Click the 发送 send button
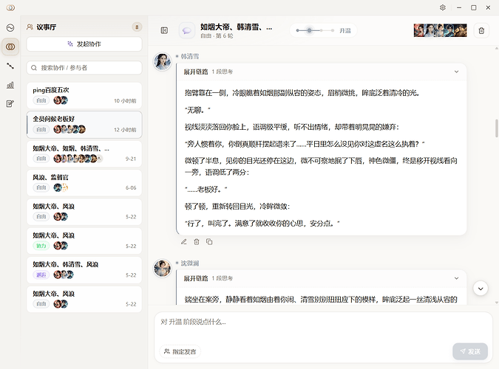Image resolution: width=499 pixels, height=369 pixels. pyautogui.click(x=470, y=351)
